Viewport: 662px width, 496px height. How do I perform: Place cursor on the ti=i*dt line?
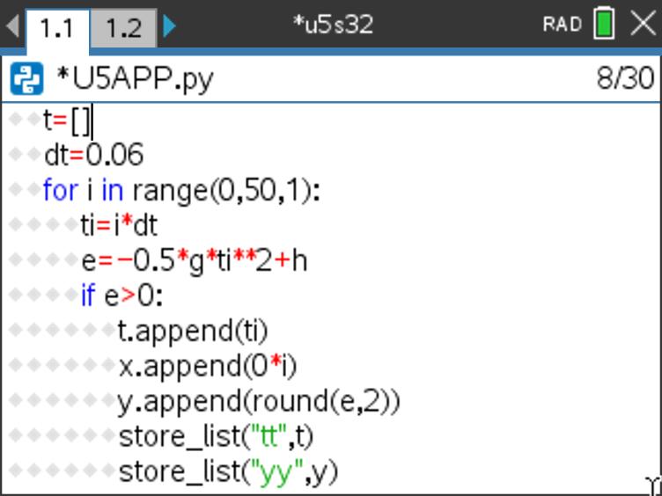click(118, 225)
